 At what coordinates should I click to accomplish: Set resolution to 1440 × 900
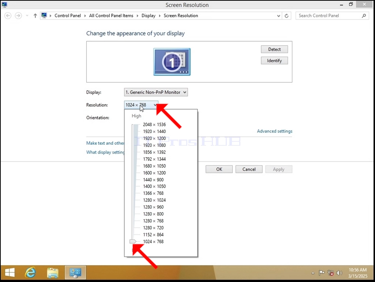pyautogui.click(x=153, y=180)
